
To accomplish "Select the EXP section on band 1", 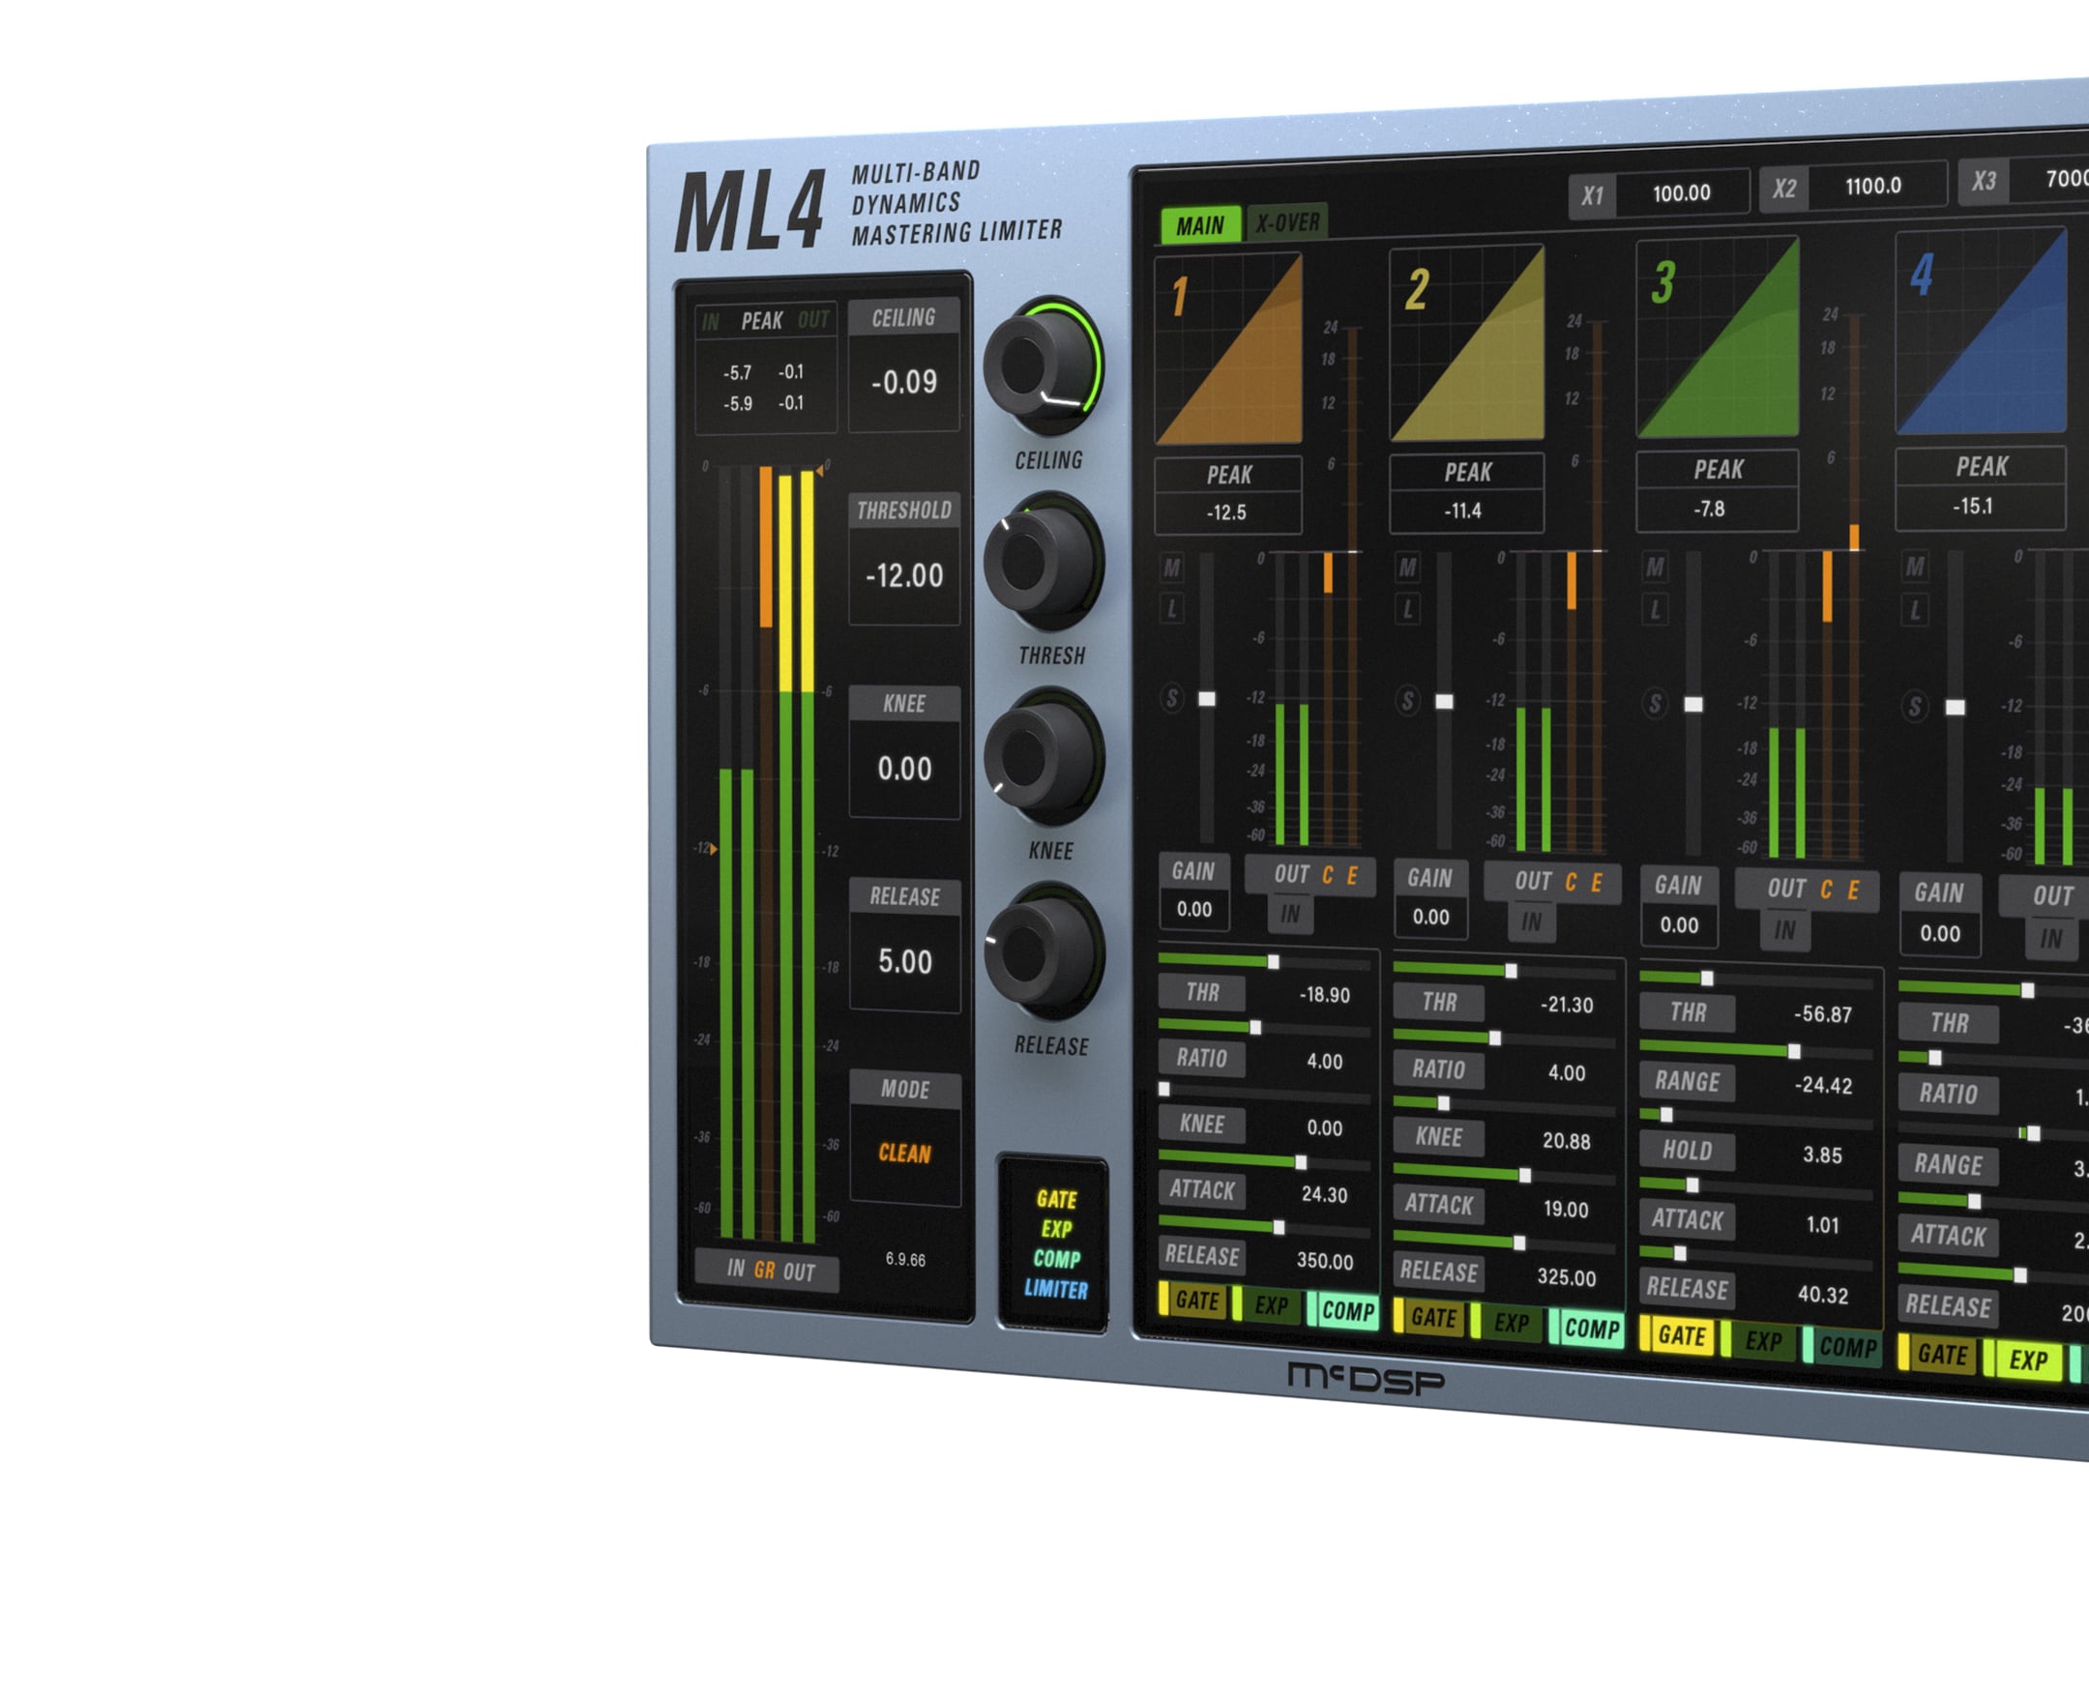I will (x=1267, y=1306).
